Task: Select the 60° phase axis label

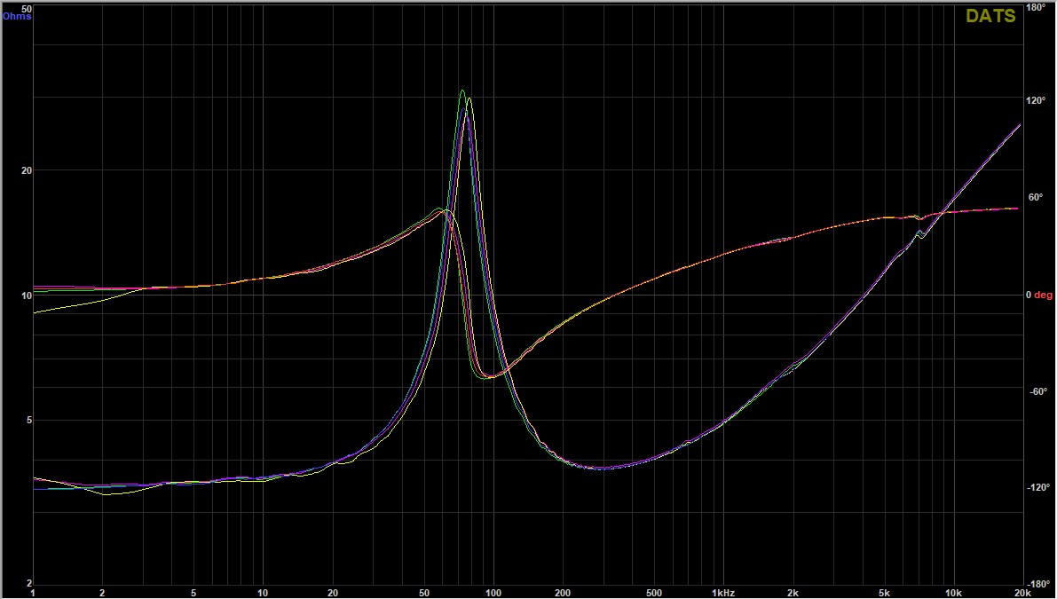Action: point(1037,198)
